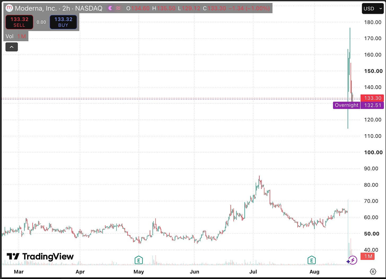Click the open value O134.60
This screenshot has width=386, height=279.
pos(138,8)
